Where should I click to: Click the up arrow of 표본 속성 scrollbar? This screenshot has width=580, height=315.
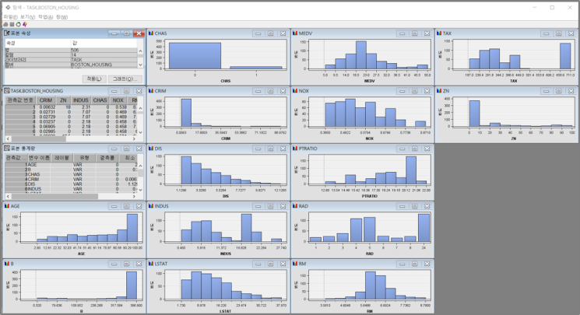140,51
